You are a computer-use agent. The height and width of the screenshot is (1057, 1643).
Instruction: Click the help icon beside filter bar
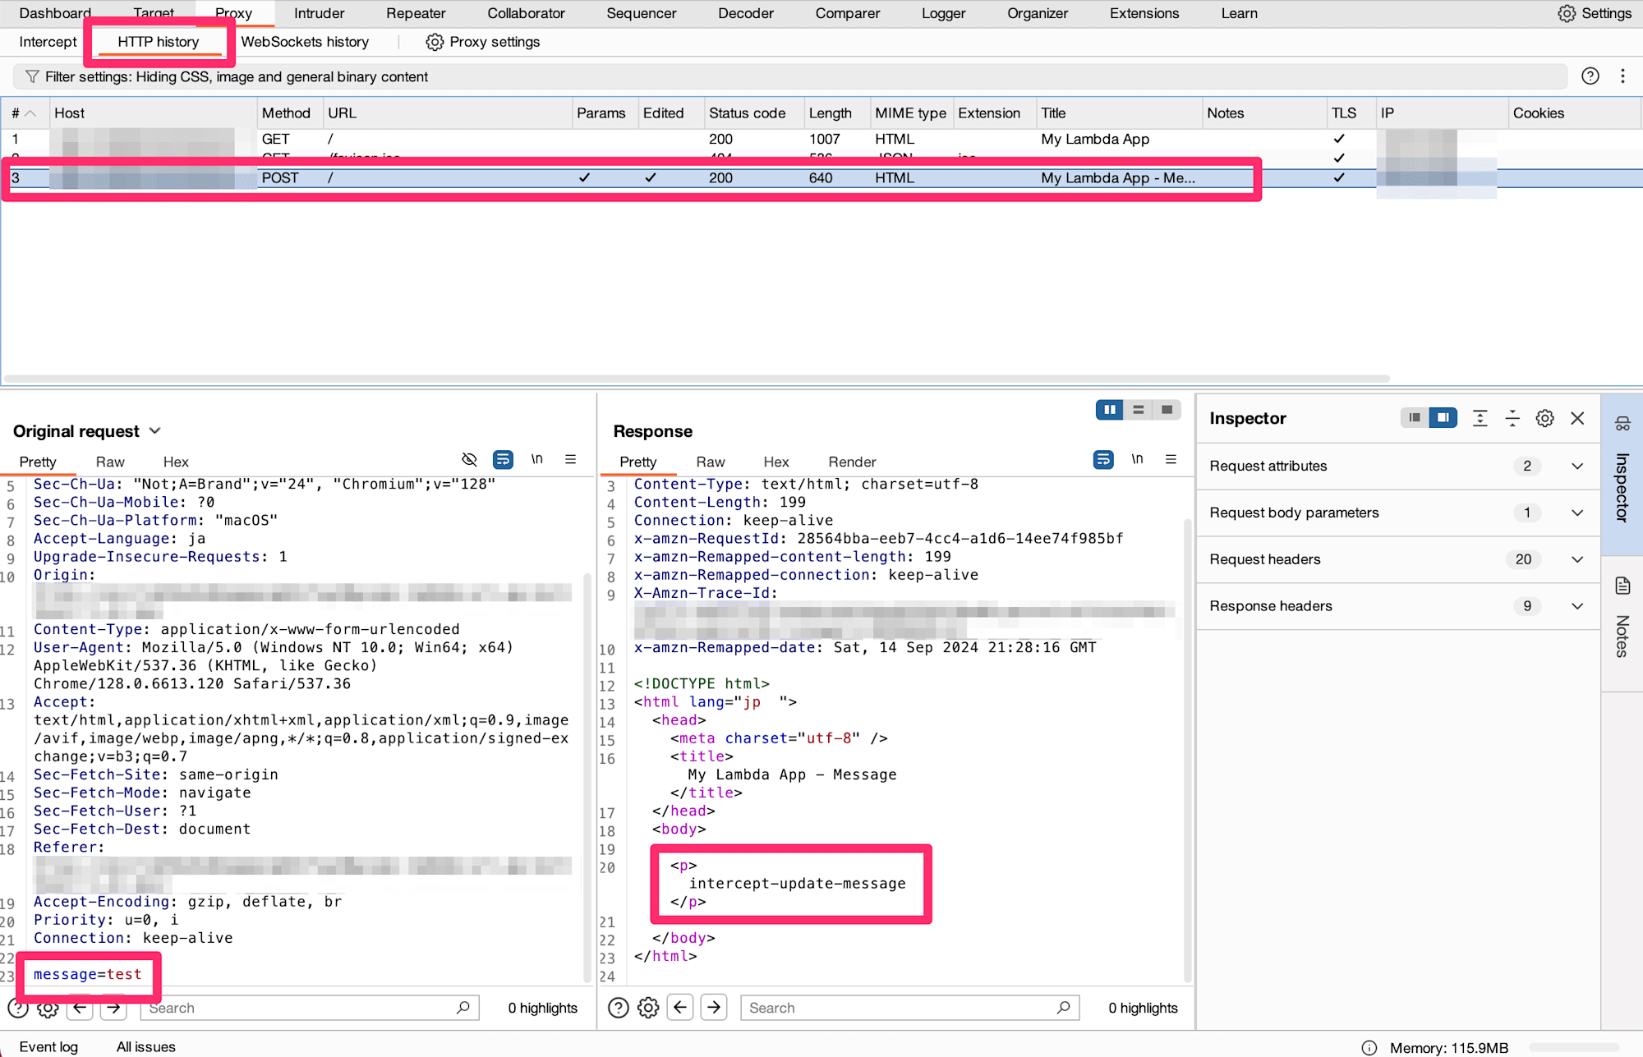pos(1590,76)
